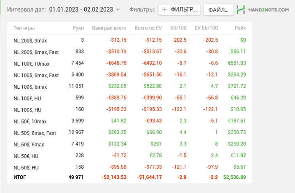Click bb/100 cell -65.1

[180, 98]
